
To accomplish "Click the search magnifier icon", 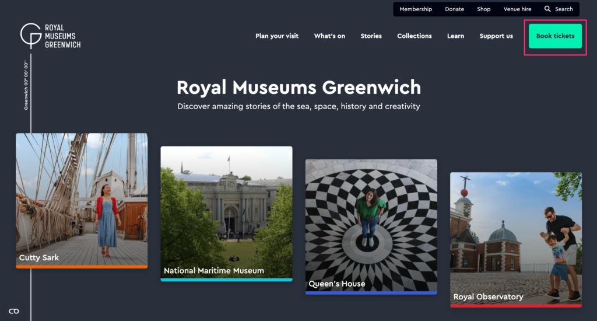I will pyautogui.click(x=547, y=9).
